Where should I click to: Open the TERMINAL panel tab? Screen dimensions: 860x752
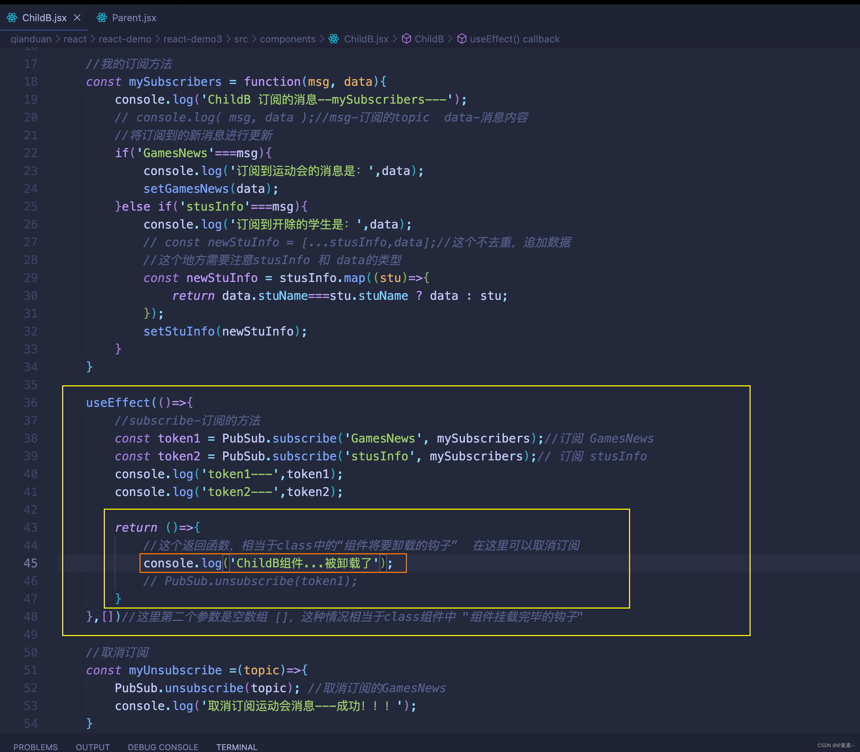coord(237,746)
